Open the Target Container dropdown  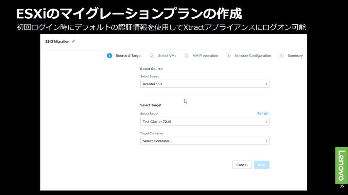click(205, 141)
